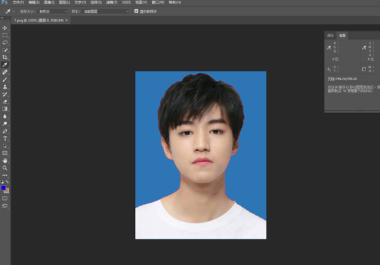Select the Pen tool

[5, 131]
